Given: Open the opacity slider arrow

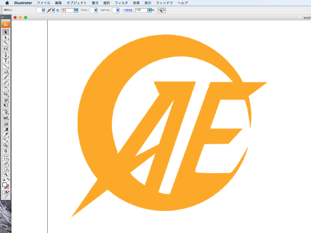Looking at the screenshot, I should coord(150,10).
